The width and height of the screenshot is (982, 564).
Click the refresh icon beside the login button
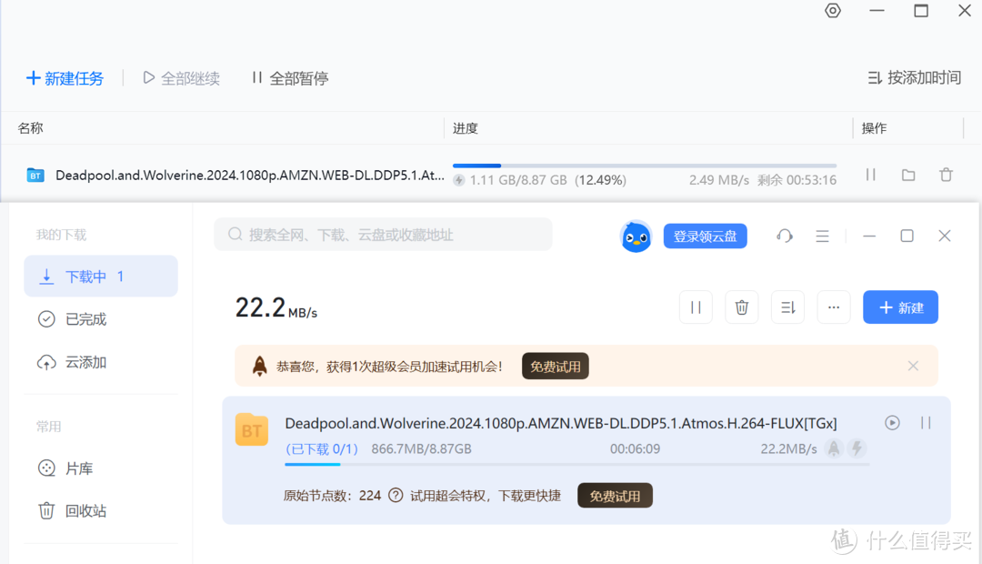784,236
